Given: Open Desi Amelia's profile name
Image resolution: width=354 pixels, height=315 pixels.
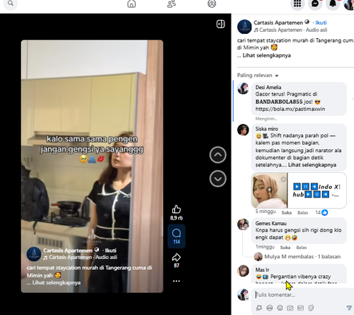Looking at the screenshot, I should (268, 87).
